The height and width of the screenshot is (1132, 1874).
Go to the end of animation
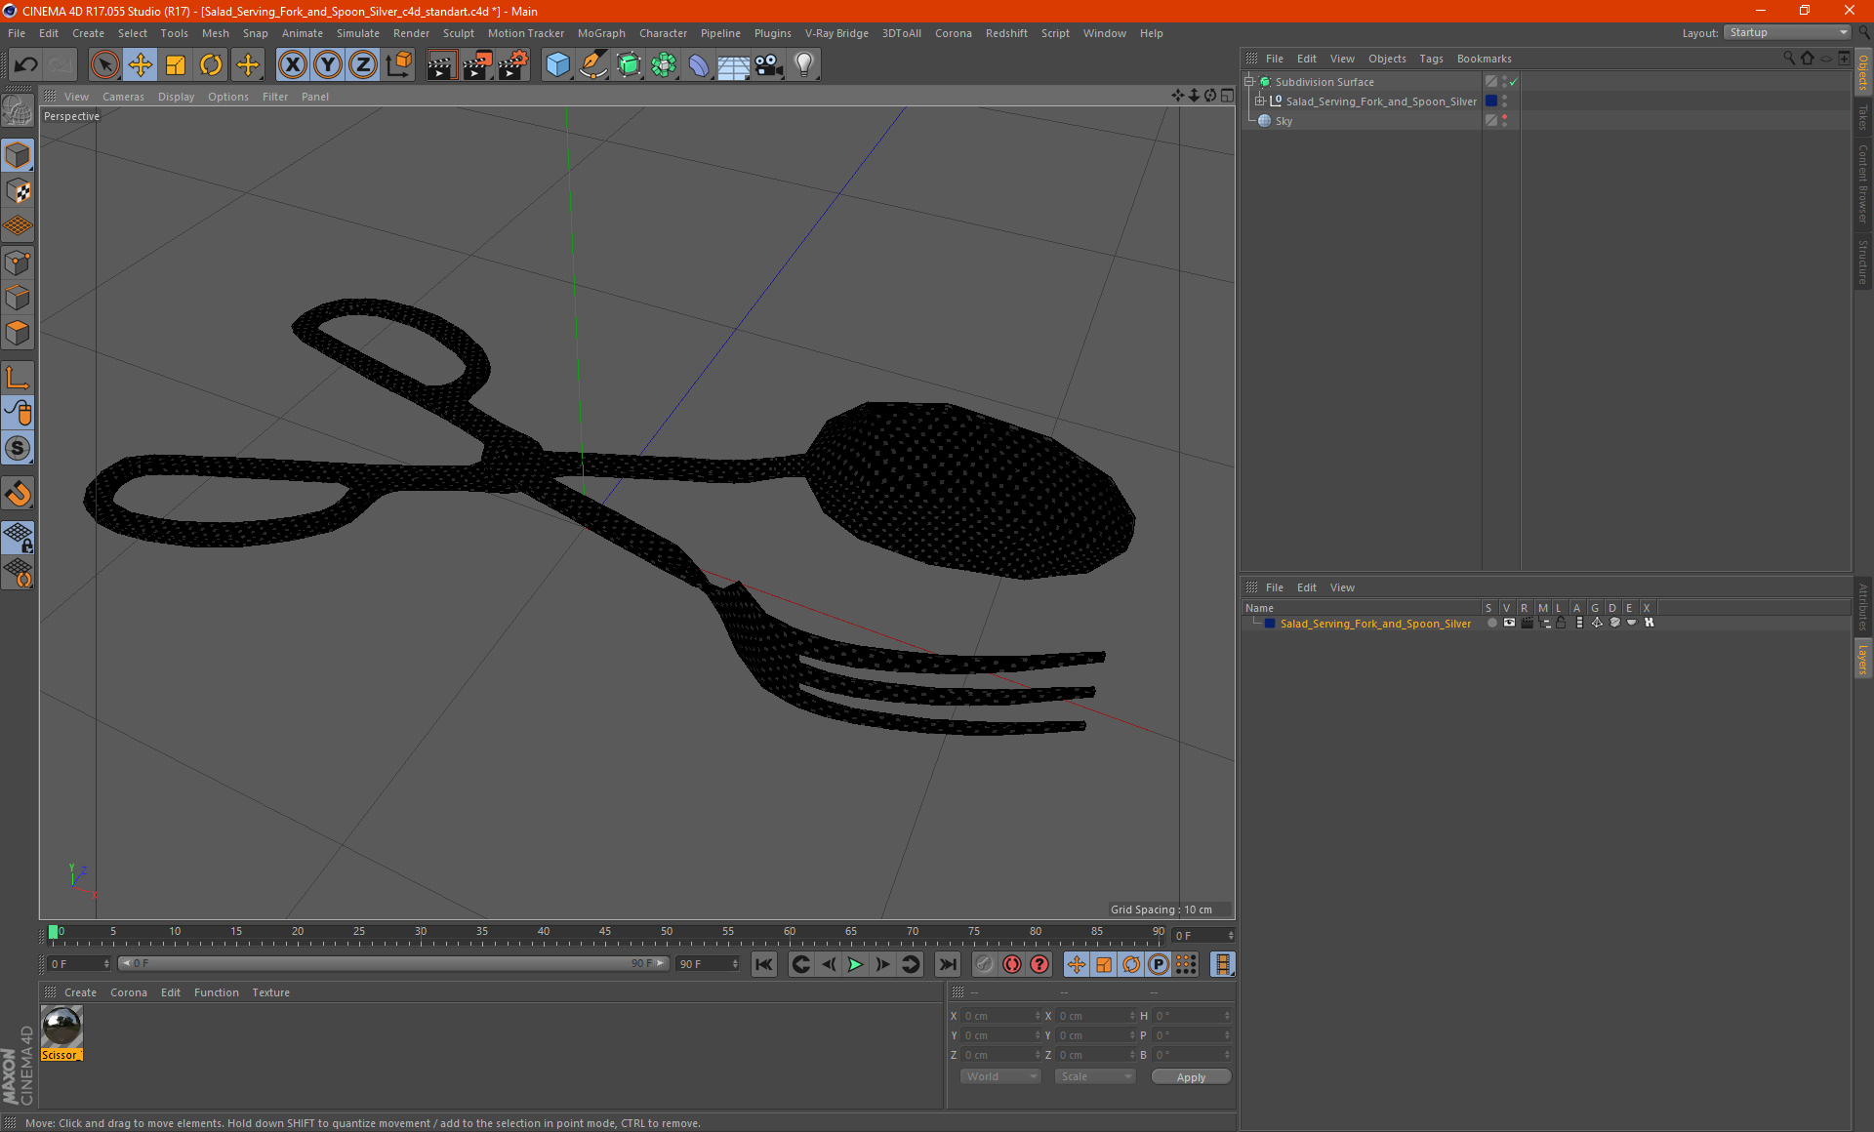click(947, 964)
